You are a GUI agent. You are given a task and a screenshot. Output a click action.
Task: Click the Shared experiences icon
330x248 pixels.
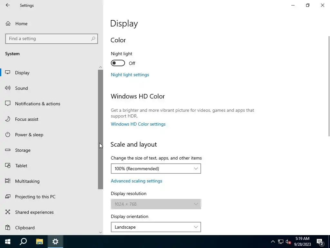[x=8, y=212]
